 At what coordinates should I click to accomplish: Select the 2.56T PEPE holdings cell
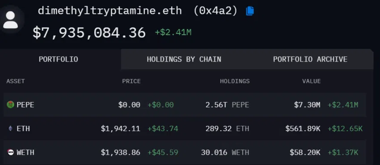coord(227,105)
